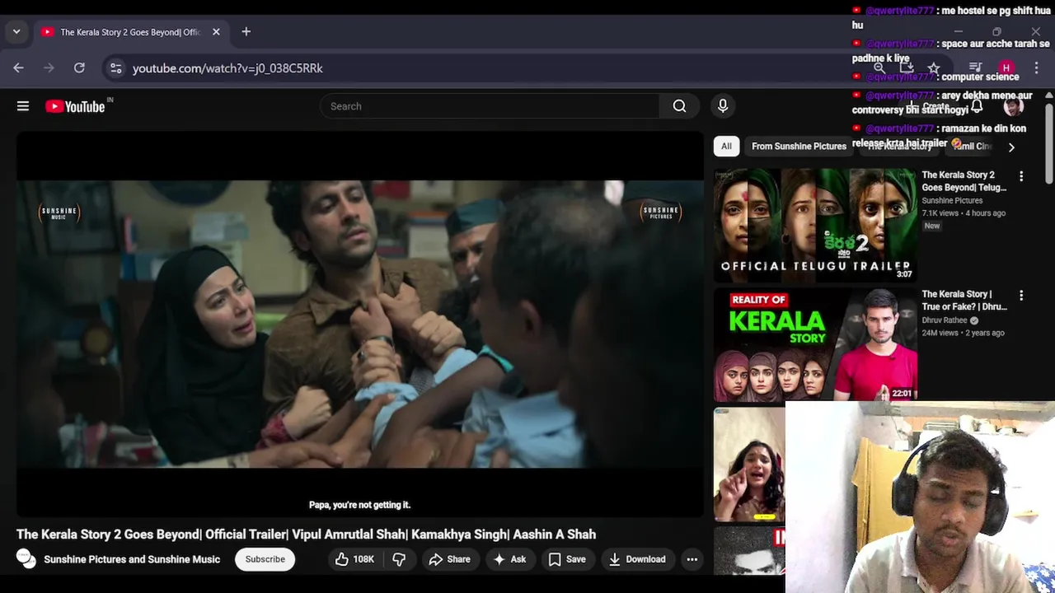Open a new browser tab with plus button

[246, 31]
